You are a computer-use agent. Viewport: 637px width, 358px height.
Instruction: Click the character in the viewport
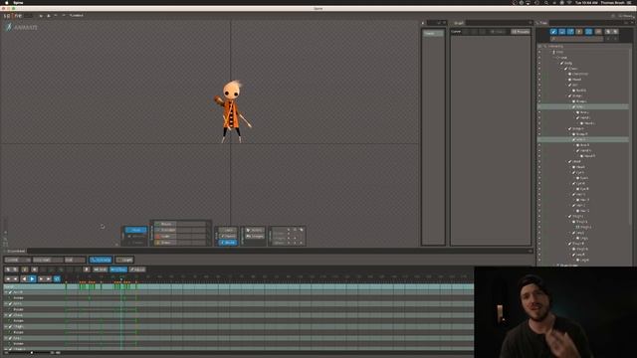pyautogui.click(x=232, y=111)
